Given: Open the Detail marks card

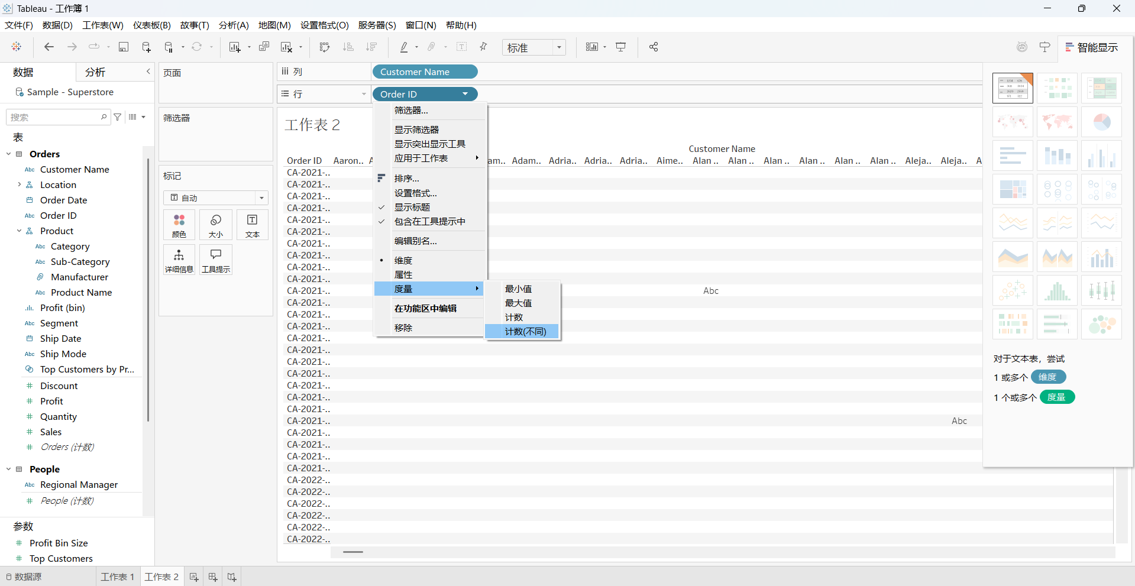Looking at the screenshot, I should [x=179, y=260].
